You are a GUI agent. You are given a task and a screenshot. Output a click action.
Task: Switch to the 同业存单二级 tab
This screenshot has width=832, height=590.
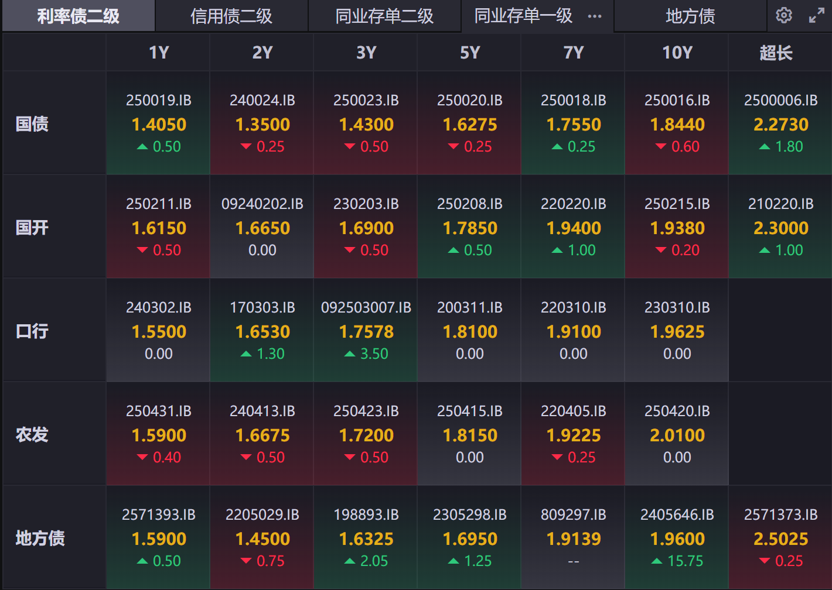point(384,16)
